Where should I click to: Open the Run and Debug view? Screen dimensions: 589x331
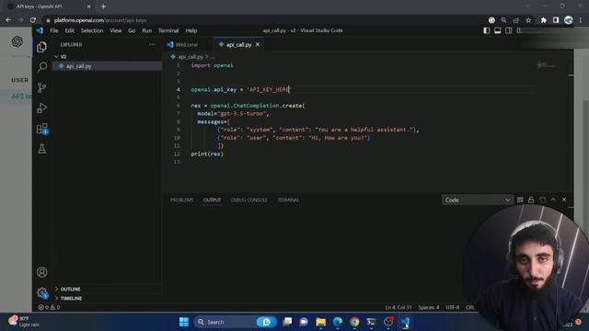(x=42, y=108)
